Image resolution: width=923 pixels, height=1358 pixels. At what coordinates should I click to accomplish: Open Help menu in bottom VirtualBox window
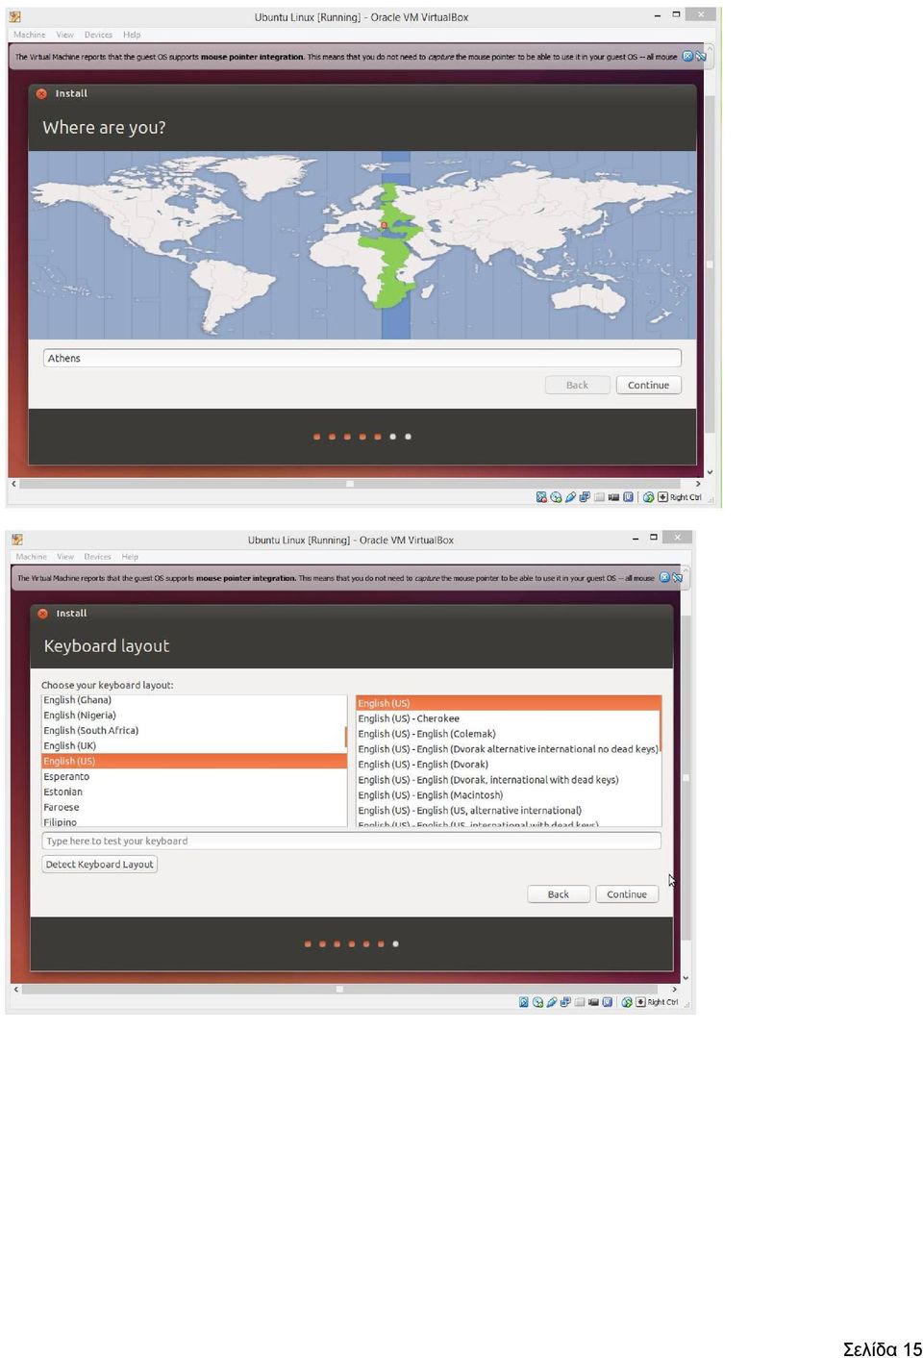[x=130, y=557]
